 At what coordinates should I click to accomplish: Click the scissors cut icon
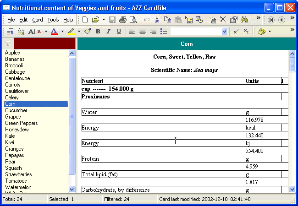pyautogui.click(x=157, y=20)
